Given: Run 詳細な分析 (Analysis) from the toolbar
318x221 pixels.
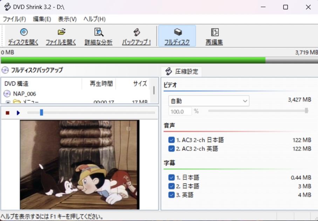Looking at the screenshot, I should (x=99, y=33).
